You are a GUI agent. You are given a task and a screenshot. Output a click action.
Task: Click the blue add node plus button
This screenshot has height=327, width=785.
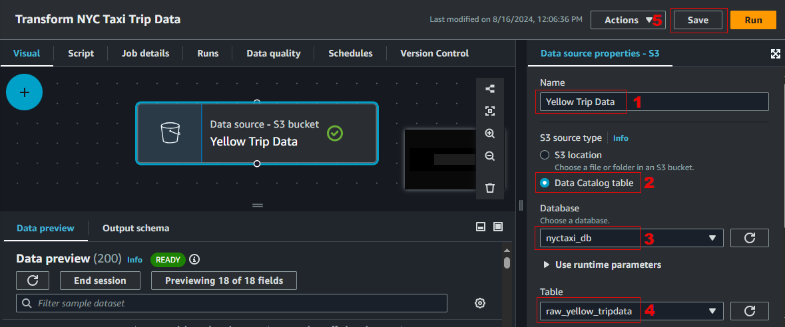[x=25, y=92]
